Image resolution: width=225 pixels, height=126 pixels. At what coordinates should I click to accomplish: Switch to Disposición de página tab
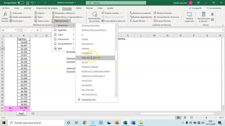[47, 8]
